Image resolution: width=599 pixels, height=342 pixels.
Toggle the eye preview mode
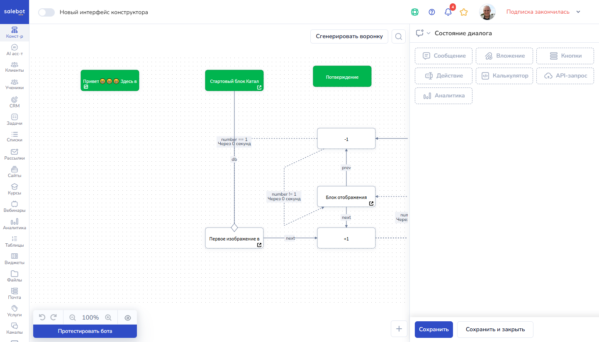pyautogui.click(x=128, y=318)
